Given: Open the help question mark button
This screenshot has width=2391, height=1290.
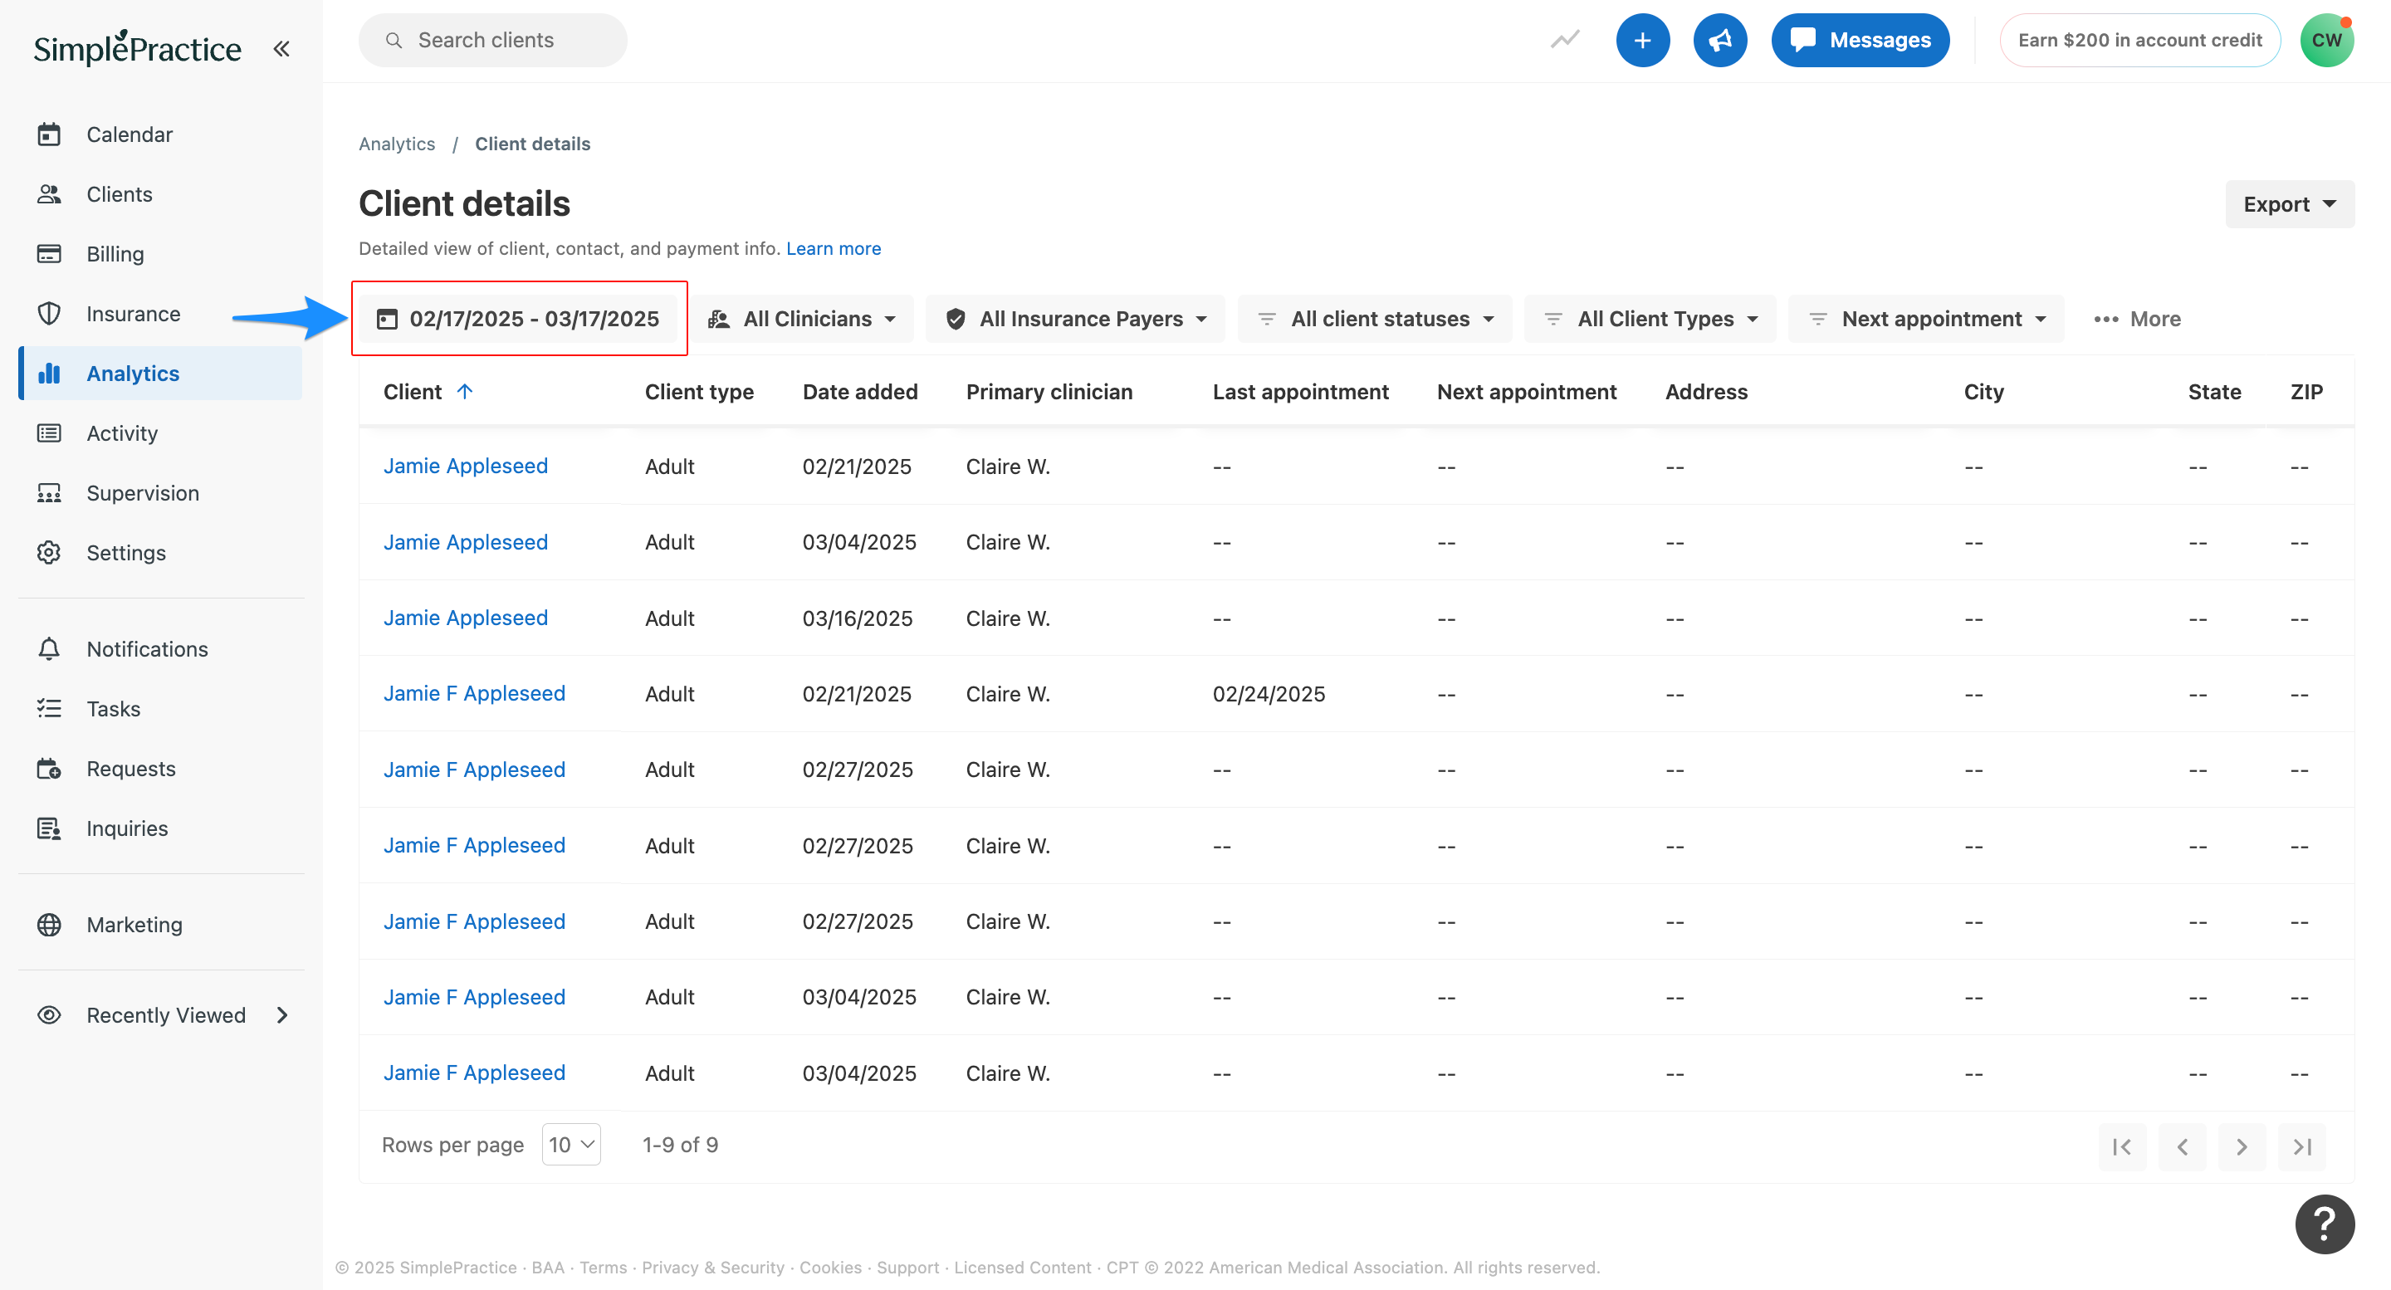Looking at the screenshot, I should (x=2325, y=1224).
